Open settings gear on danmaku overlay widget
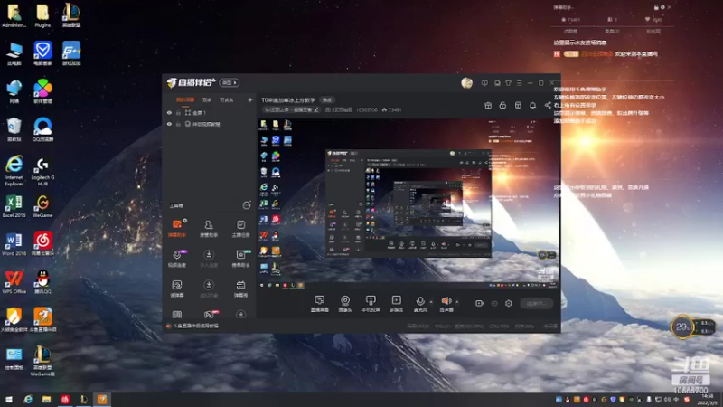 (x=662, y=7)
